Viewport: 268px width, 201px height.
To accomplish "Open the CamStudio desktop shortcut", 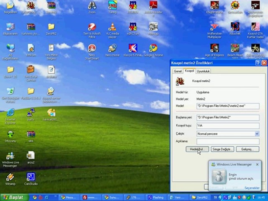I will (31, 177).
